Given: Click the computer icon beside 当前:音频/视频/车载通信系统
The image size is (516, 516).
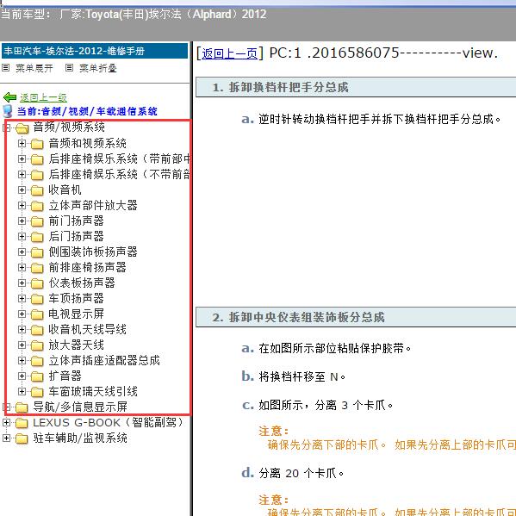Looking at the screenshot, I should (7, 111).
